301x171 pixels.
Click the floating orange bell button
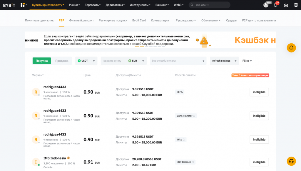(x=291, y=48)
